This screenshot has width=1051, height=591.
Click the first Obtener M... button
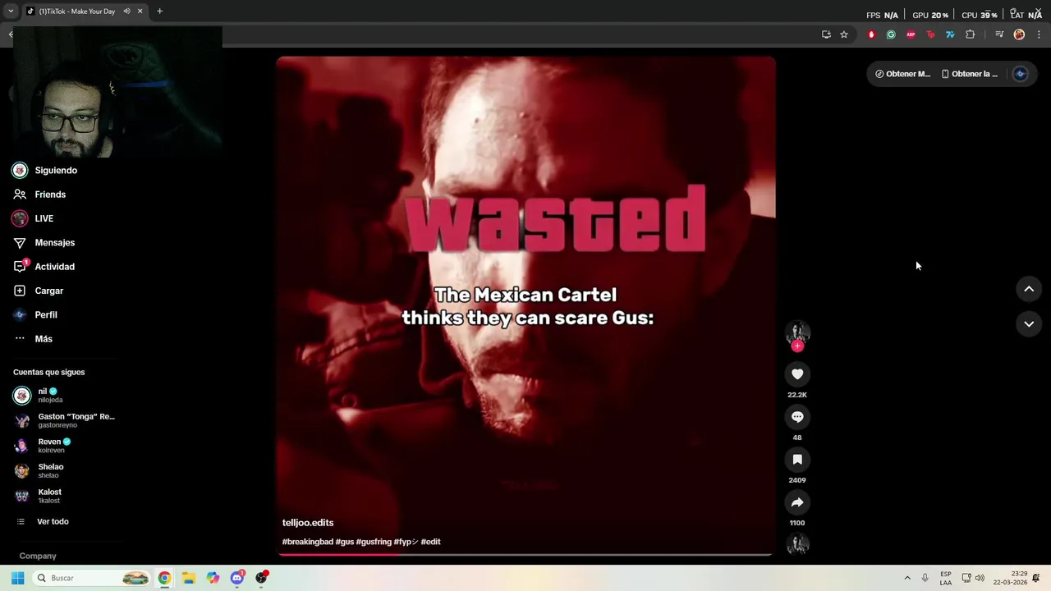(902, 74)
